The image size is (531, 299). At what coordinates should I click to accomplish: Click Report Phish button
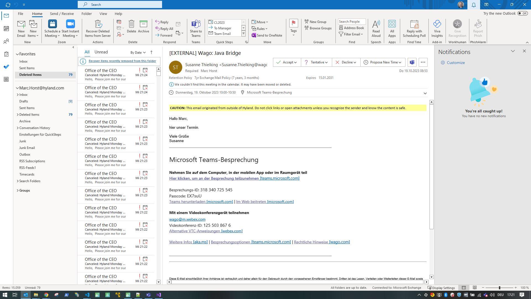[x=478, y=29]
